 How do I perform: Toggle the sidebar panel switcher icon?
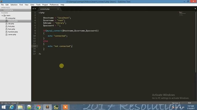click(x=2, y=103)
